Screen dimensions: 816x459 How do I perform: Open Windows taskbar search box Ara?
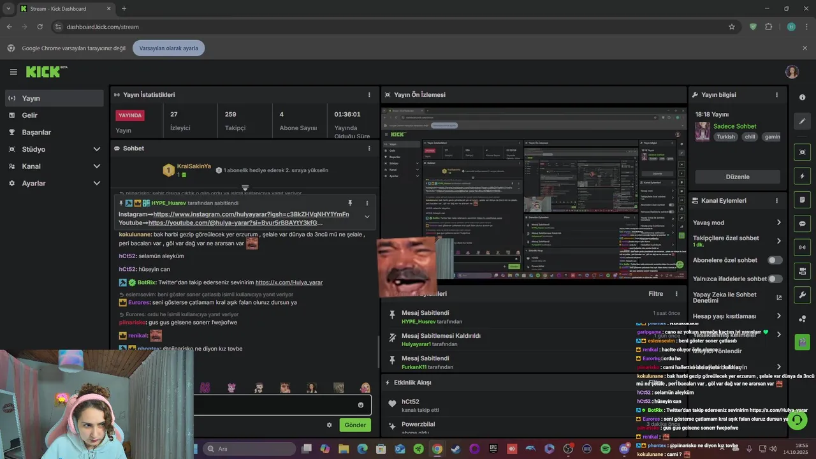[x=250, y=449]
